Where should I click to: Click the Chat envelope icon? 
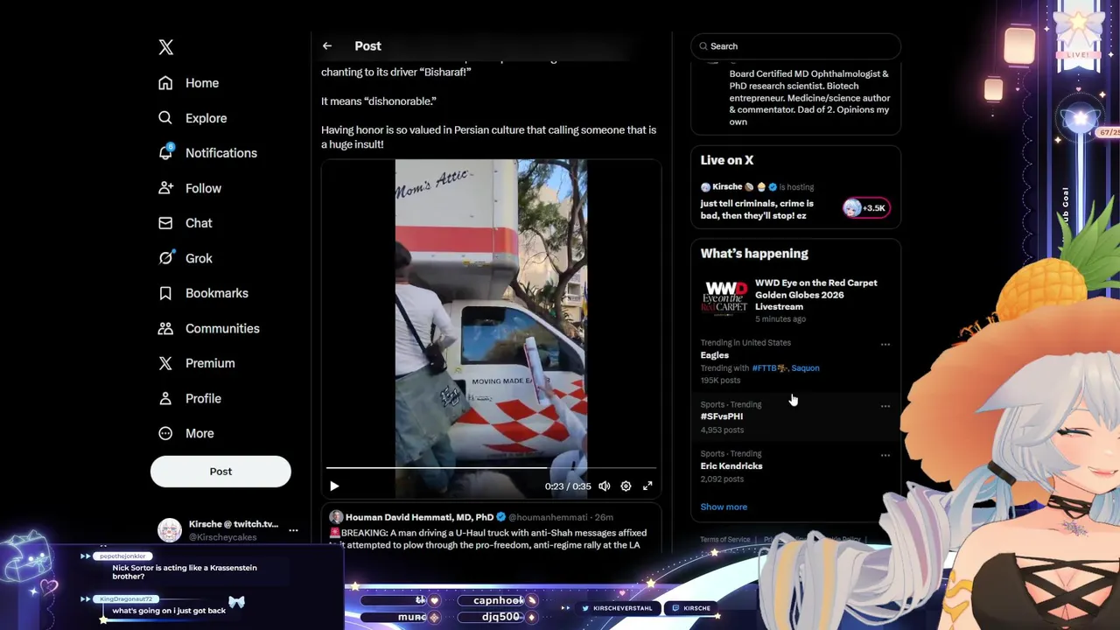[165, 223]
